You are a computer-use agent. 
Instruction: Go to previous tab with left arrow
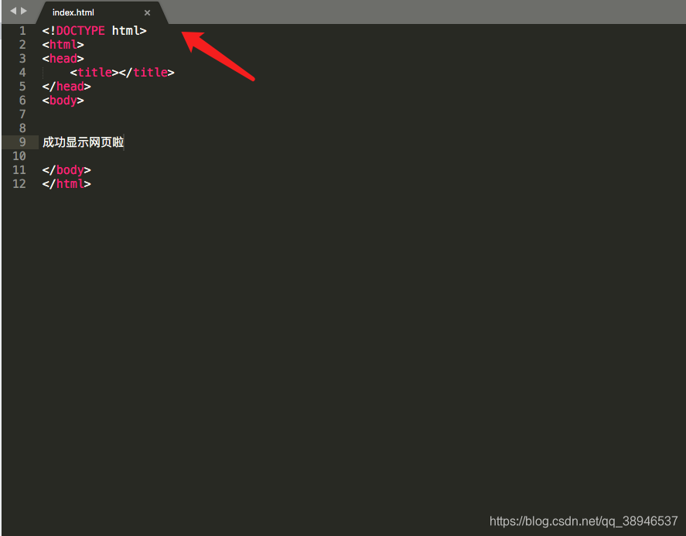12,11
